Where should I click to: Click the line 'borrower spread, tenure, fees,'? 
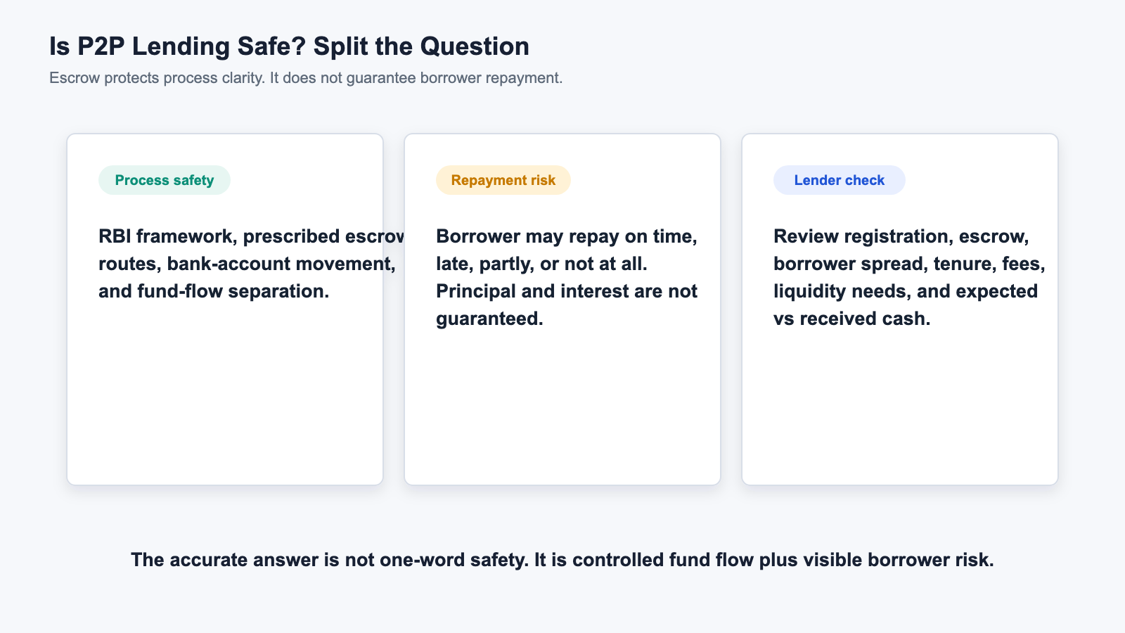pyautogui.click(x=909, y=264)
